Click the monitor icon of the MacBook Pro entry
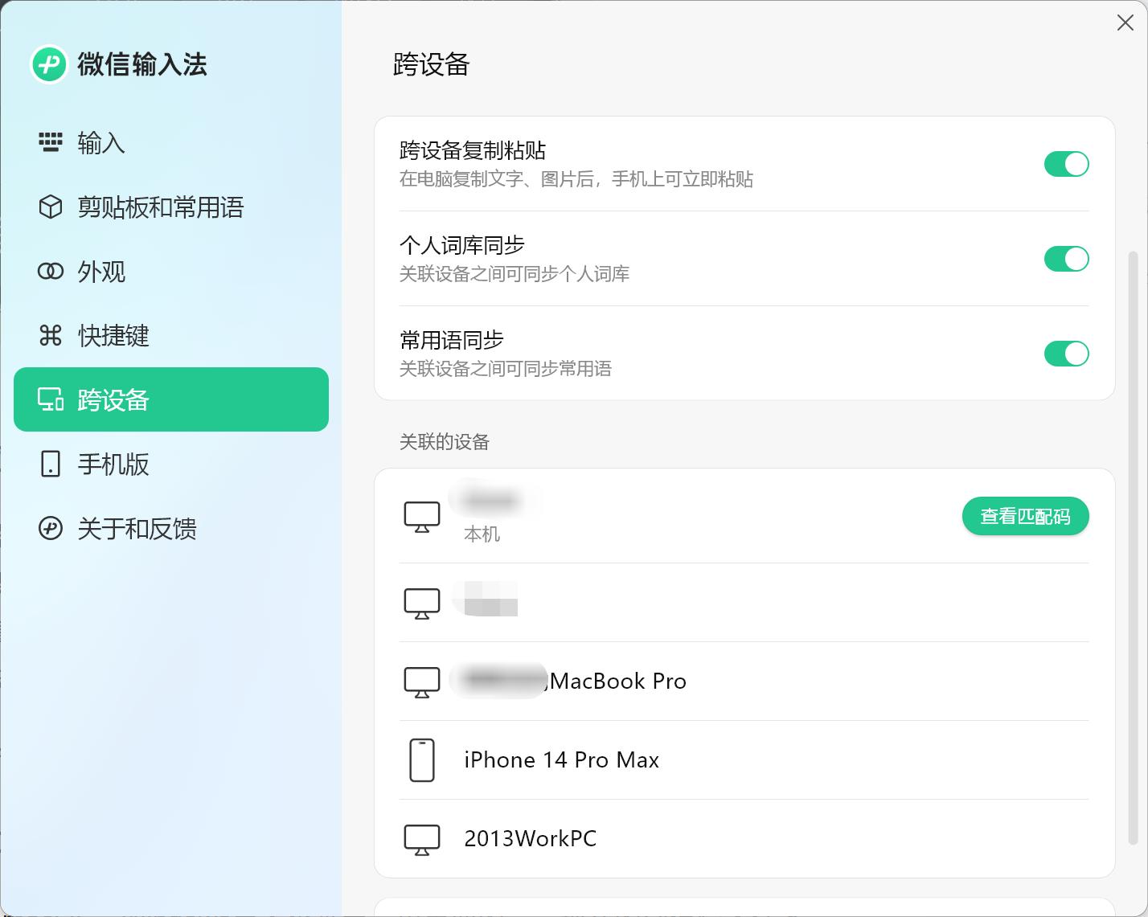 tap(421, 681)
